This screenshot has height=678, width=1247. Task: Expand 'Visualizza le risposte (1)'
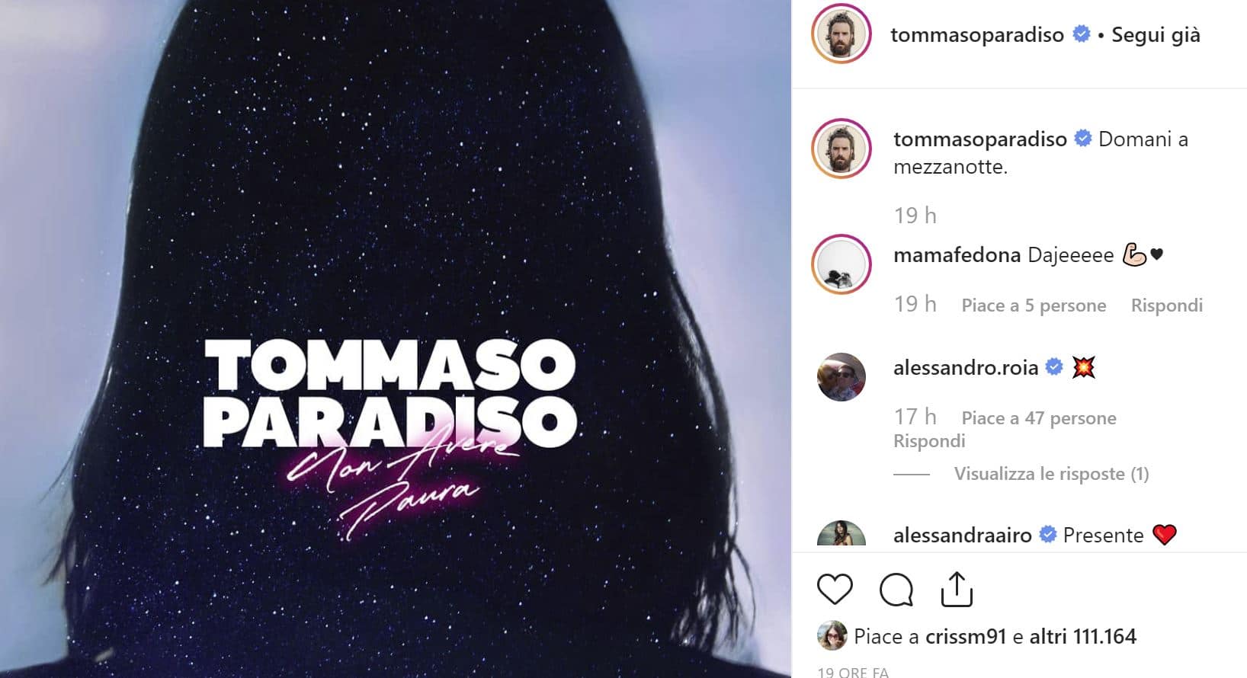[1051, 474]
